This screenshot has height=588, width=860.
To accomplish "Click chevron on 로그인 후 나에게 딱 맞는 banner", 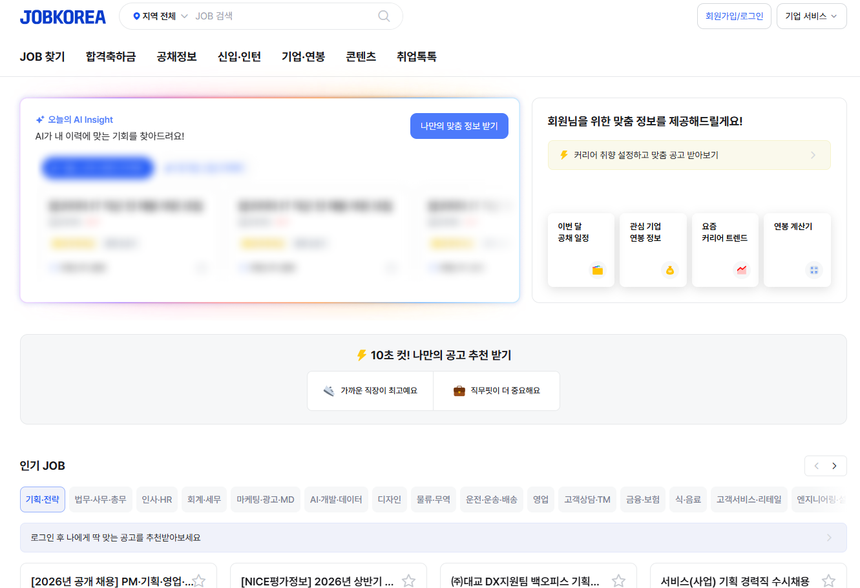I will [x=829, y=538].
